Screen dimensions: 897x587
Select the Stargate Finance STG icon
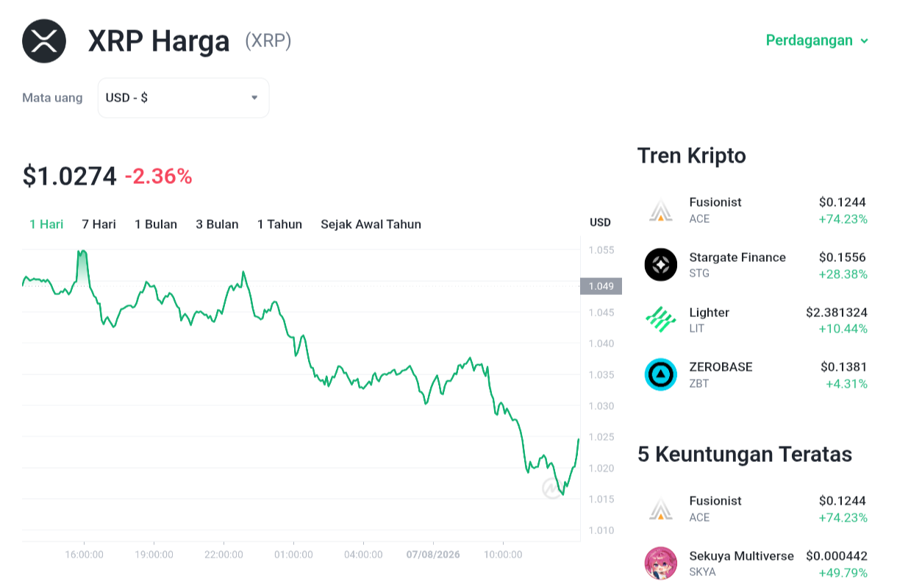[661, 265]
